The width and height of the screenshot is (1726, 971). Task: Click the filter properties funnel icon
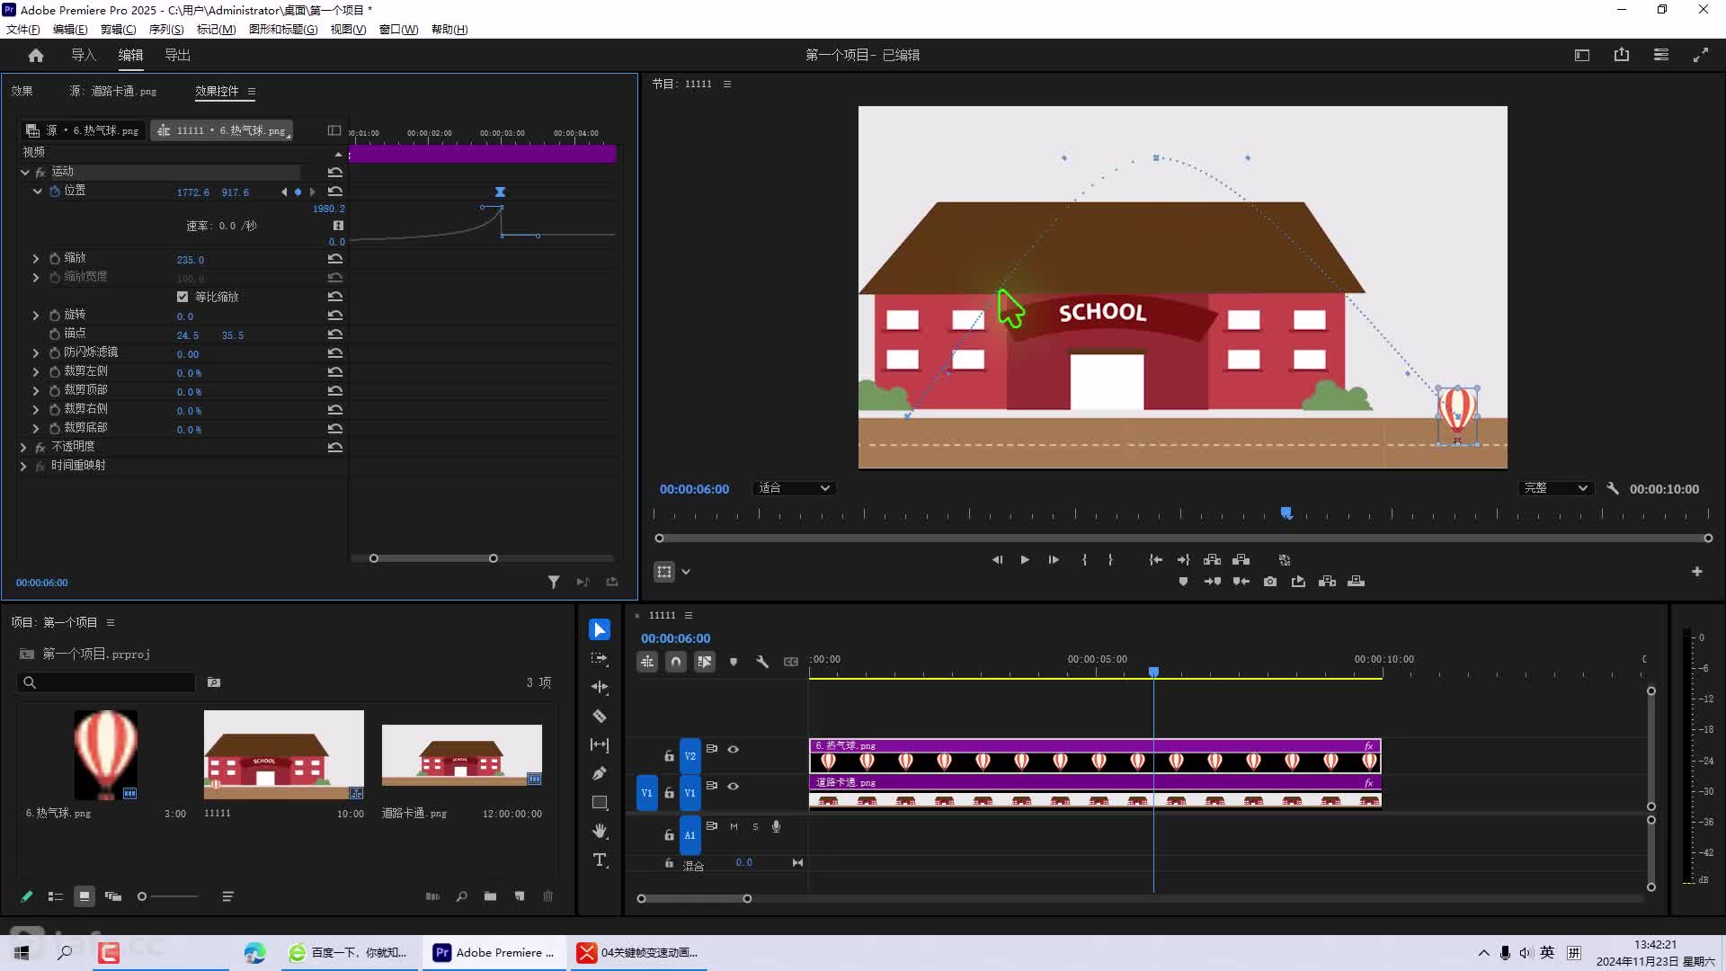click(x=554, y=583)
